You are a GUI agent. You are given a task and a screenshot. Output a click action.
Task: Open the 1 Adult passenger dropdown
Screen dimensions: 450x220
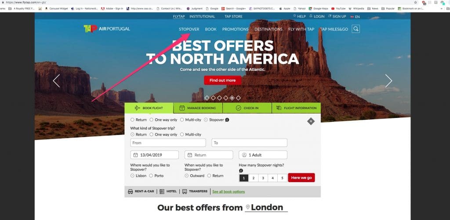[263, 155]
